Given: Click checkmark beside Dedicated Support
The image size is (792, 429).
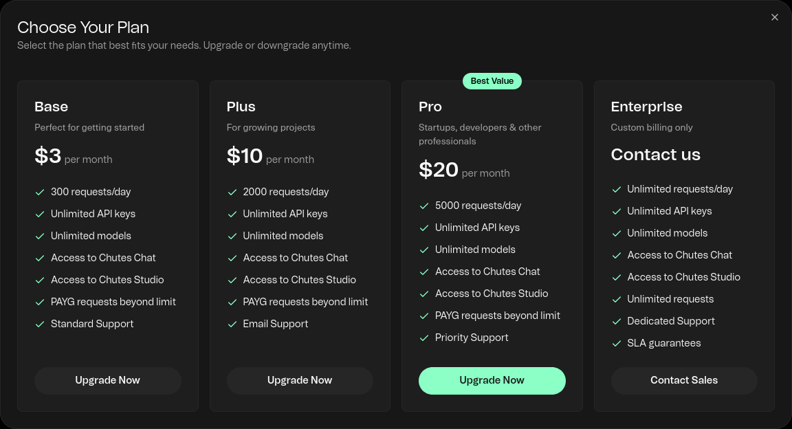Looking at the screenshot, I should click(617, 321).
